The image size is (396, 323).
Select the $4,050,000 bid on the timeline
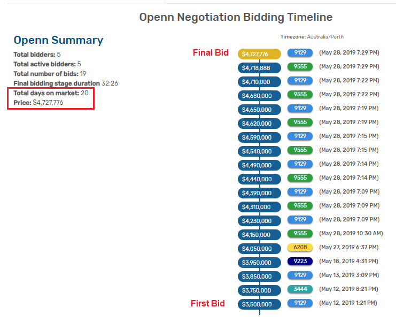coord(259,249)
